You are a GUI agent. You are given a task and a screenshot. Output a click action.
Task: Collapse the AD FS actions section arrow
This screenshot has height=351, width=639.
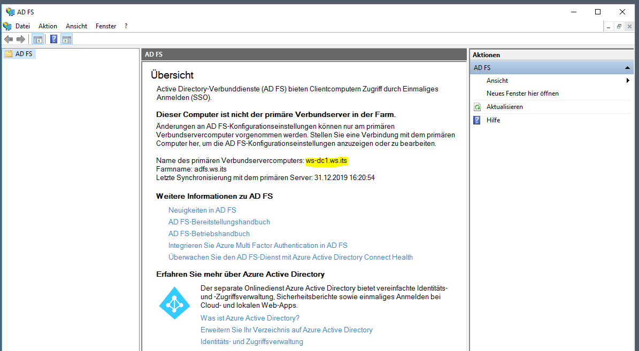pyautogui.click(x=627, y=68)
